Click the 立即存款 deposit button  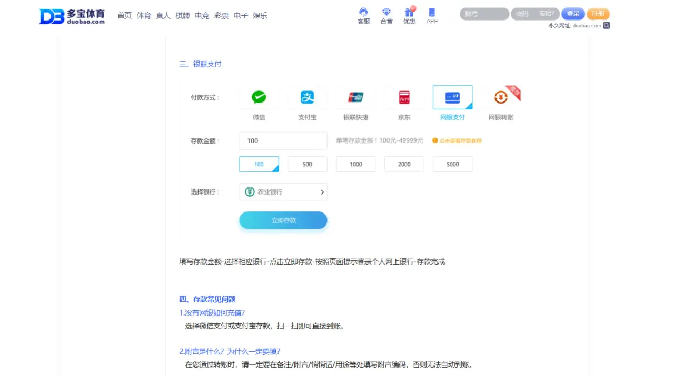tap(283, 220)
